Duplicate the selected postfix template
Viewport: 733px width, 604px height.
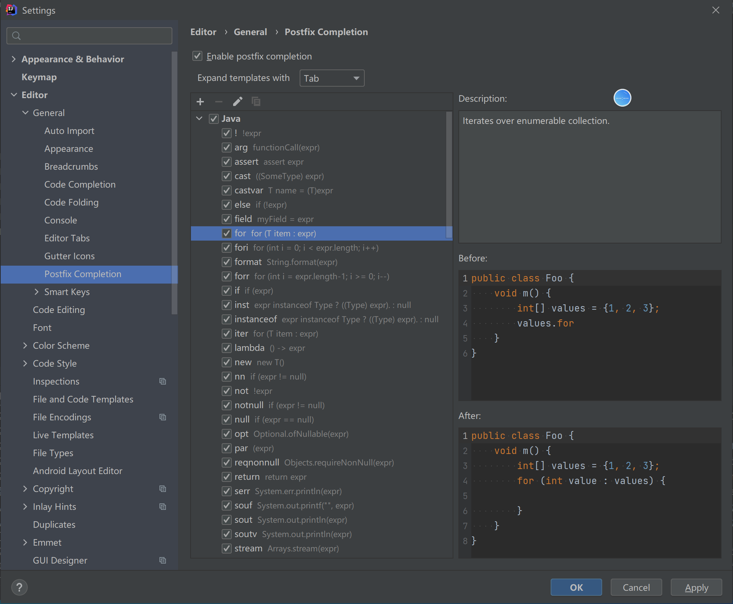coord(256,102)
